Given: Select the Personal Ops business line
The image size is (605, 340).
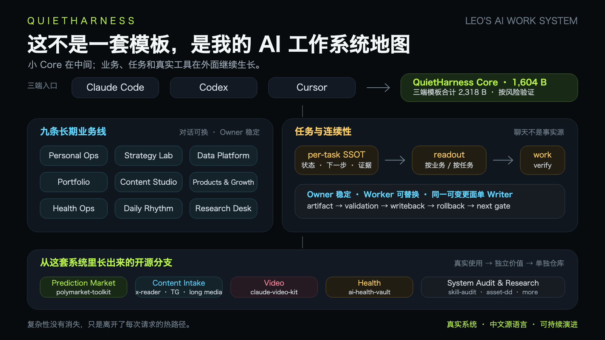Looking at the screenshot, I should coord(74,156).
